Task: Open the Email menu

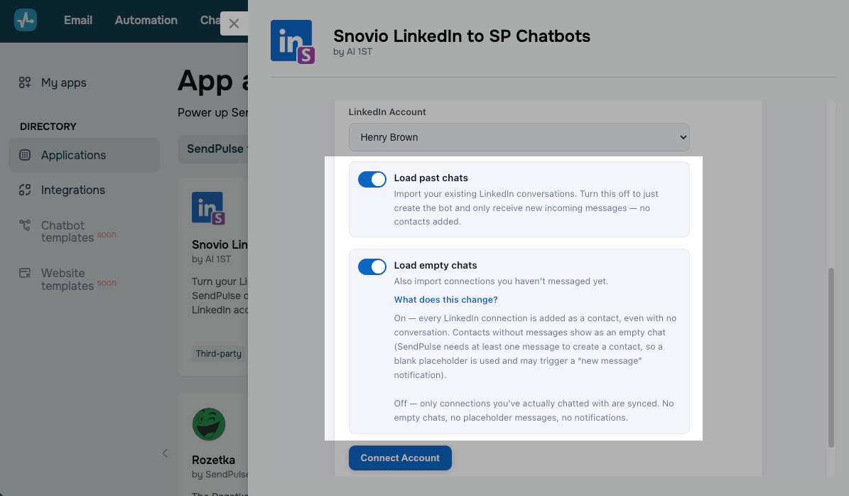Action: [78, 20]
